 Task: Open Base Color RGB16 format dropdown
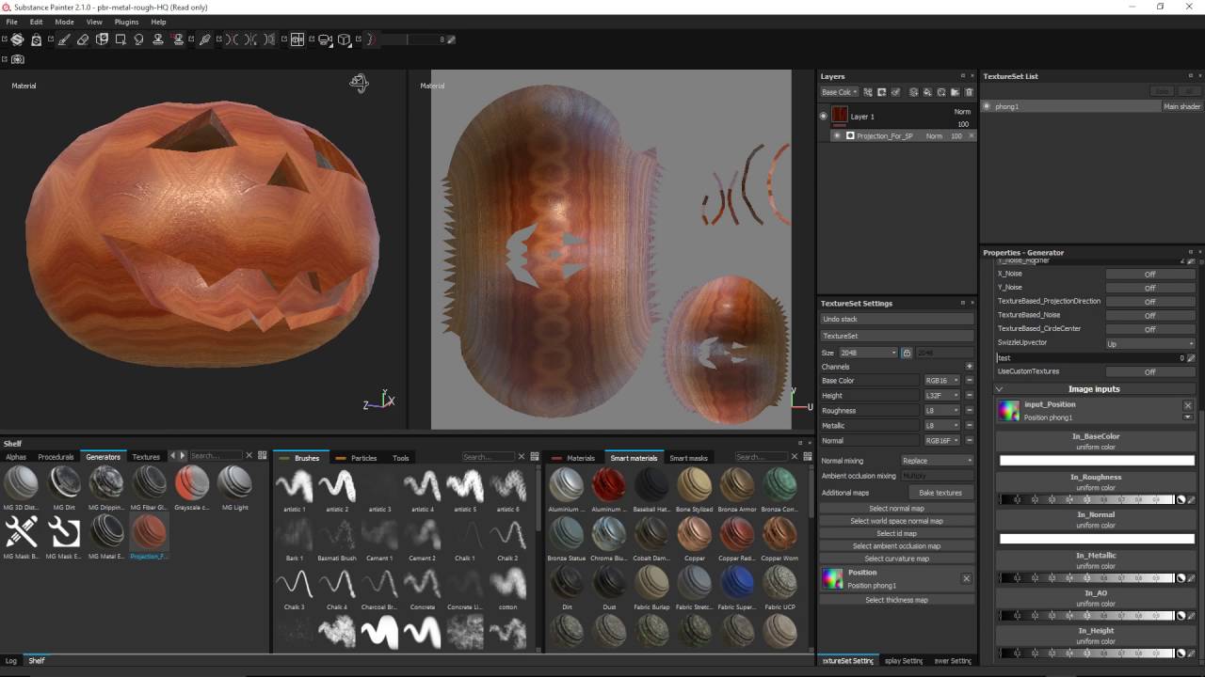941,381
